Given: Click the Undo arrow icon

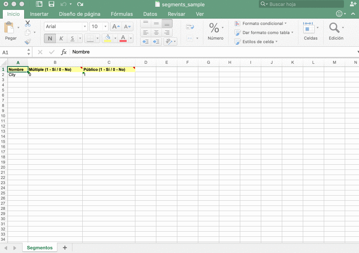Looking at the screenshot, I should (x=63, y=4).
